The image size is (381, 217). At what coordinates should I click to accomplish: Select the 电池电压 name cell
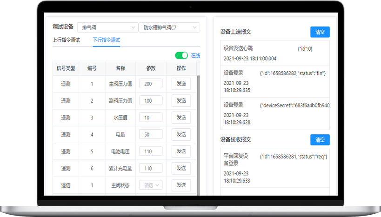[x=120, y=151]
